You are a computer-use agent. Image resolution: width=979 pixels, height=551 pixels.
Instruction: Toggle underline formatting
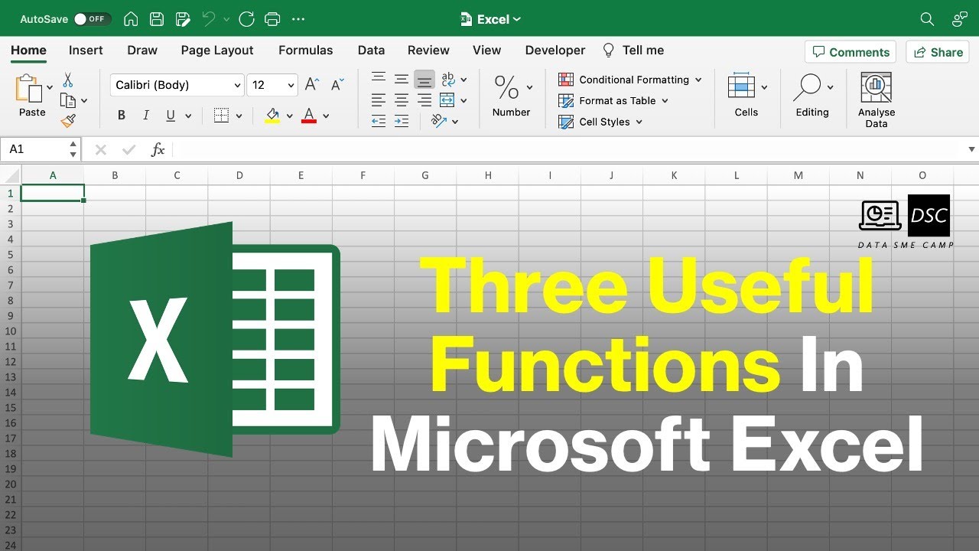pyautogui.click(x=170, y=116)
